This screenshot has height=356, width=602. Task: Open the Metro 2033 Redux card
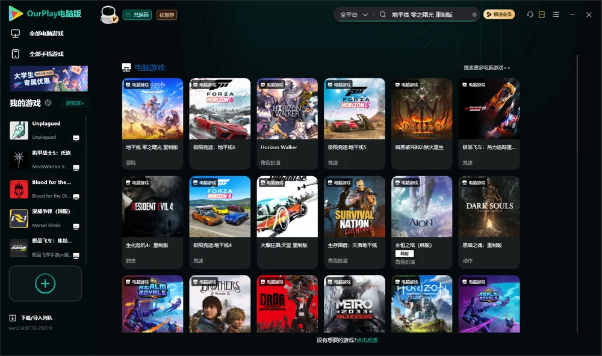(355, 304)
